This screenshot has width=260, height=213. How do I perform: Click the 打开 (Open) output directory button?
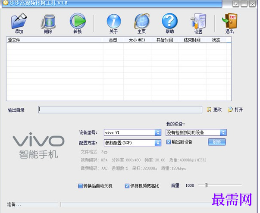(x=235, y=110)
